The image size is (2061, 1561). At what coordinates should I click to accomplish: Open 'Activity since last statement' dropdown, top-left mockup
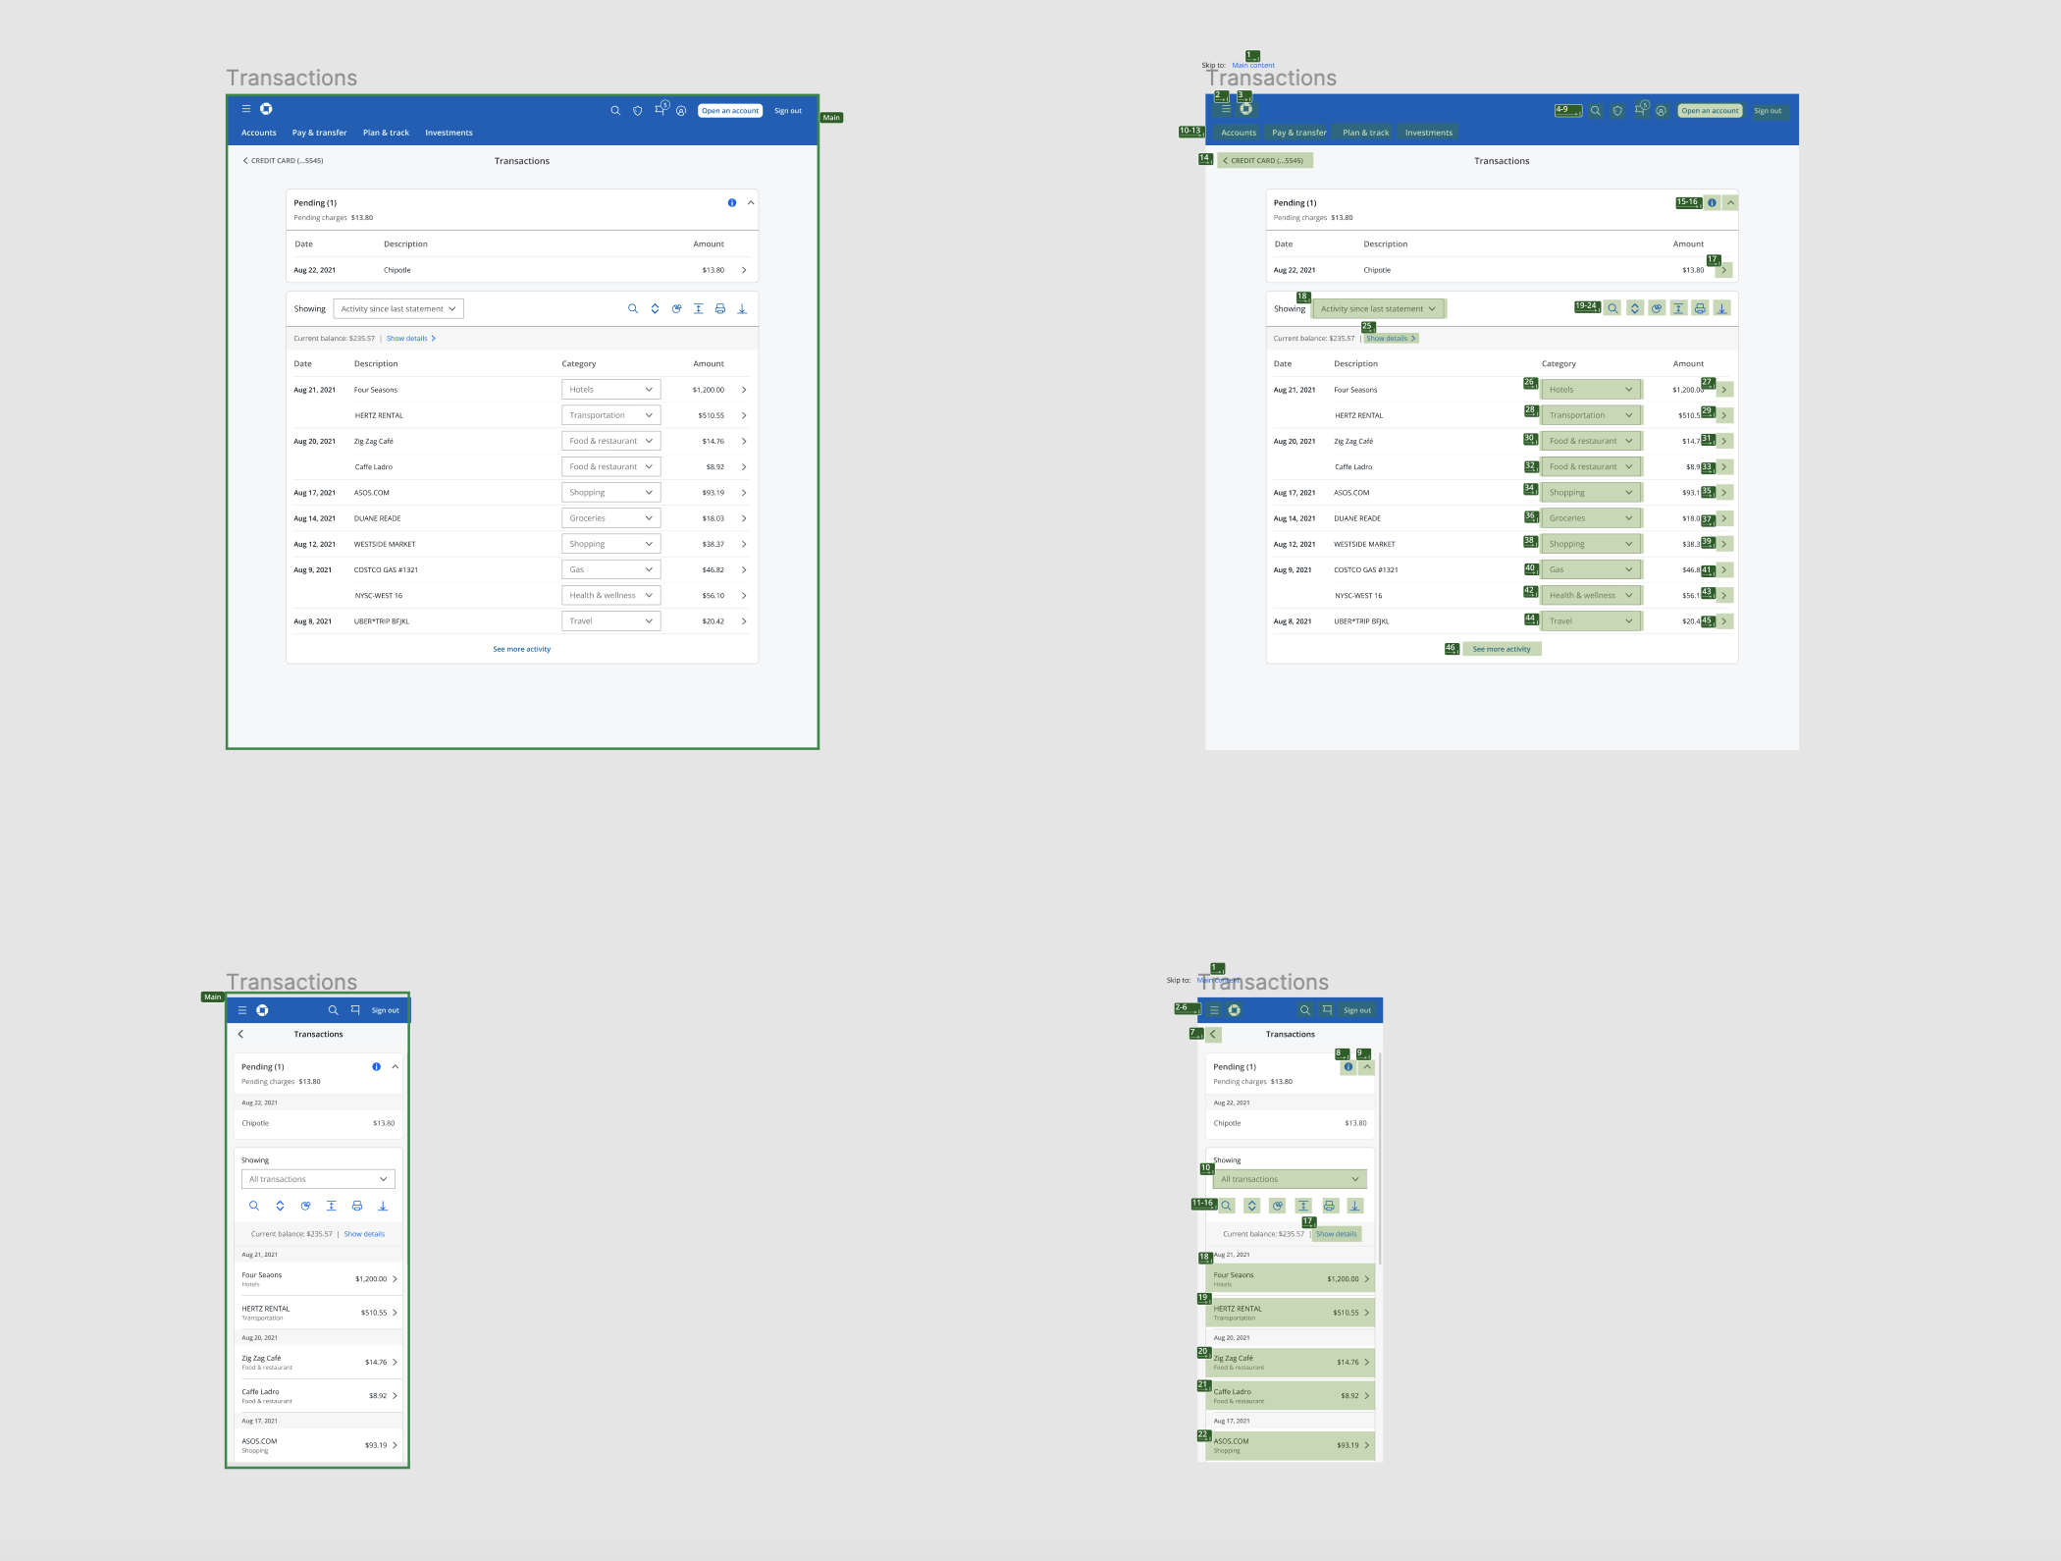click(x=398, y=309)
